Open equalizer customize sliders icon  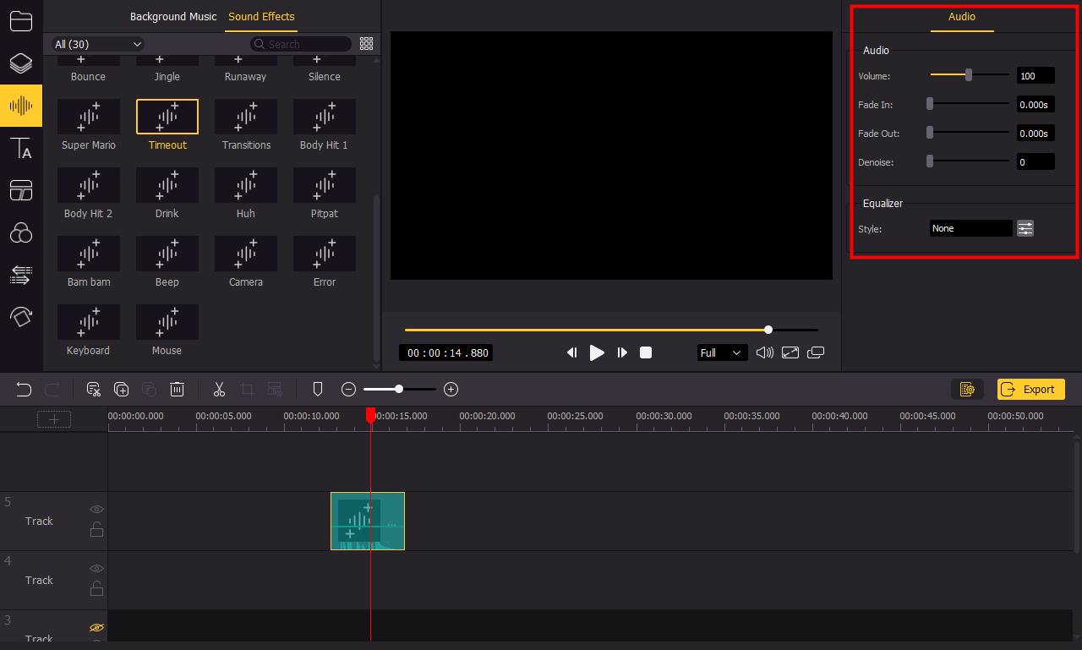[1025, 228]
